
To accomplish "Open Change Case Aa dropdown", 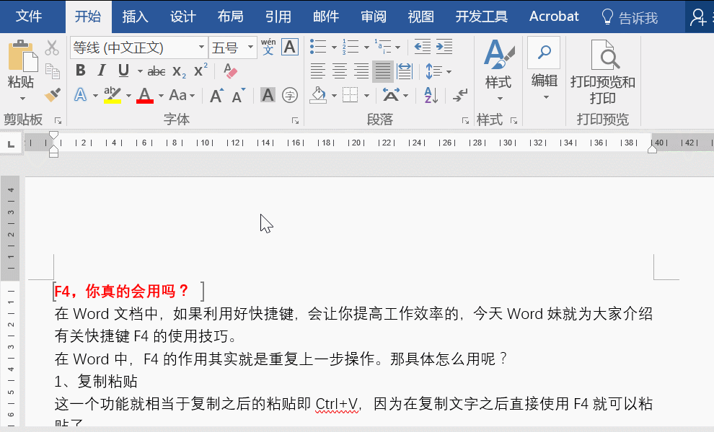I will tap(182, 95).
